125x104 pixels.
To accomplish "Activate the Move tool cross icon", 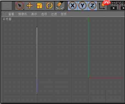I will (x=29, y=6).
